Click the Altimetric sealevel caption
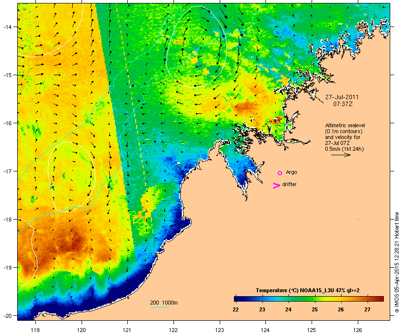This screenshot has height=334, width=403. [x=345, y=126]
